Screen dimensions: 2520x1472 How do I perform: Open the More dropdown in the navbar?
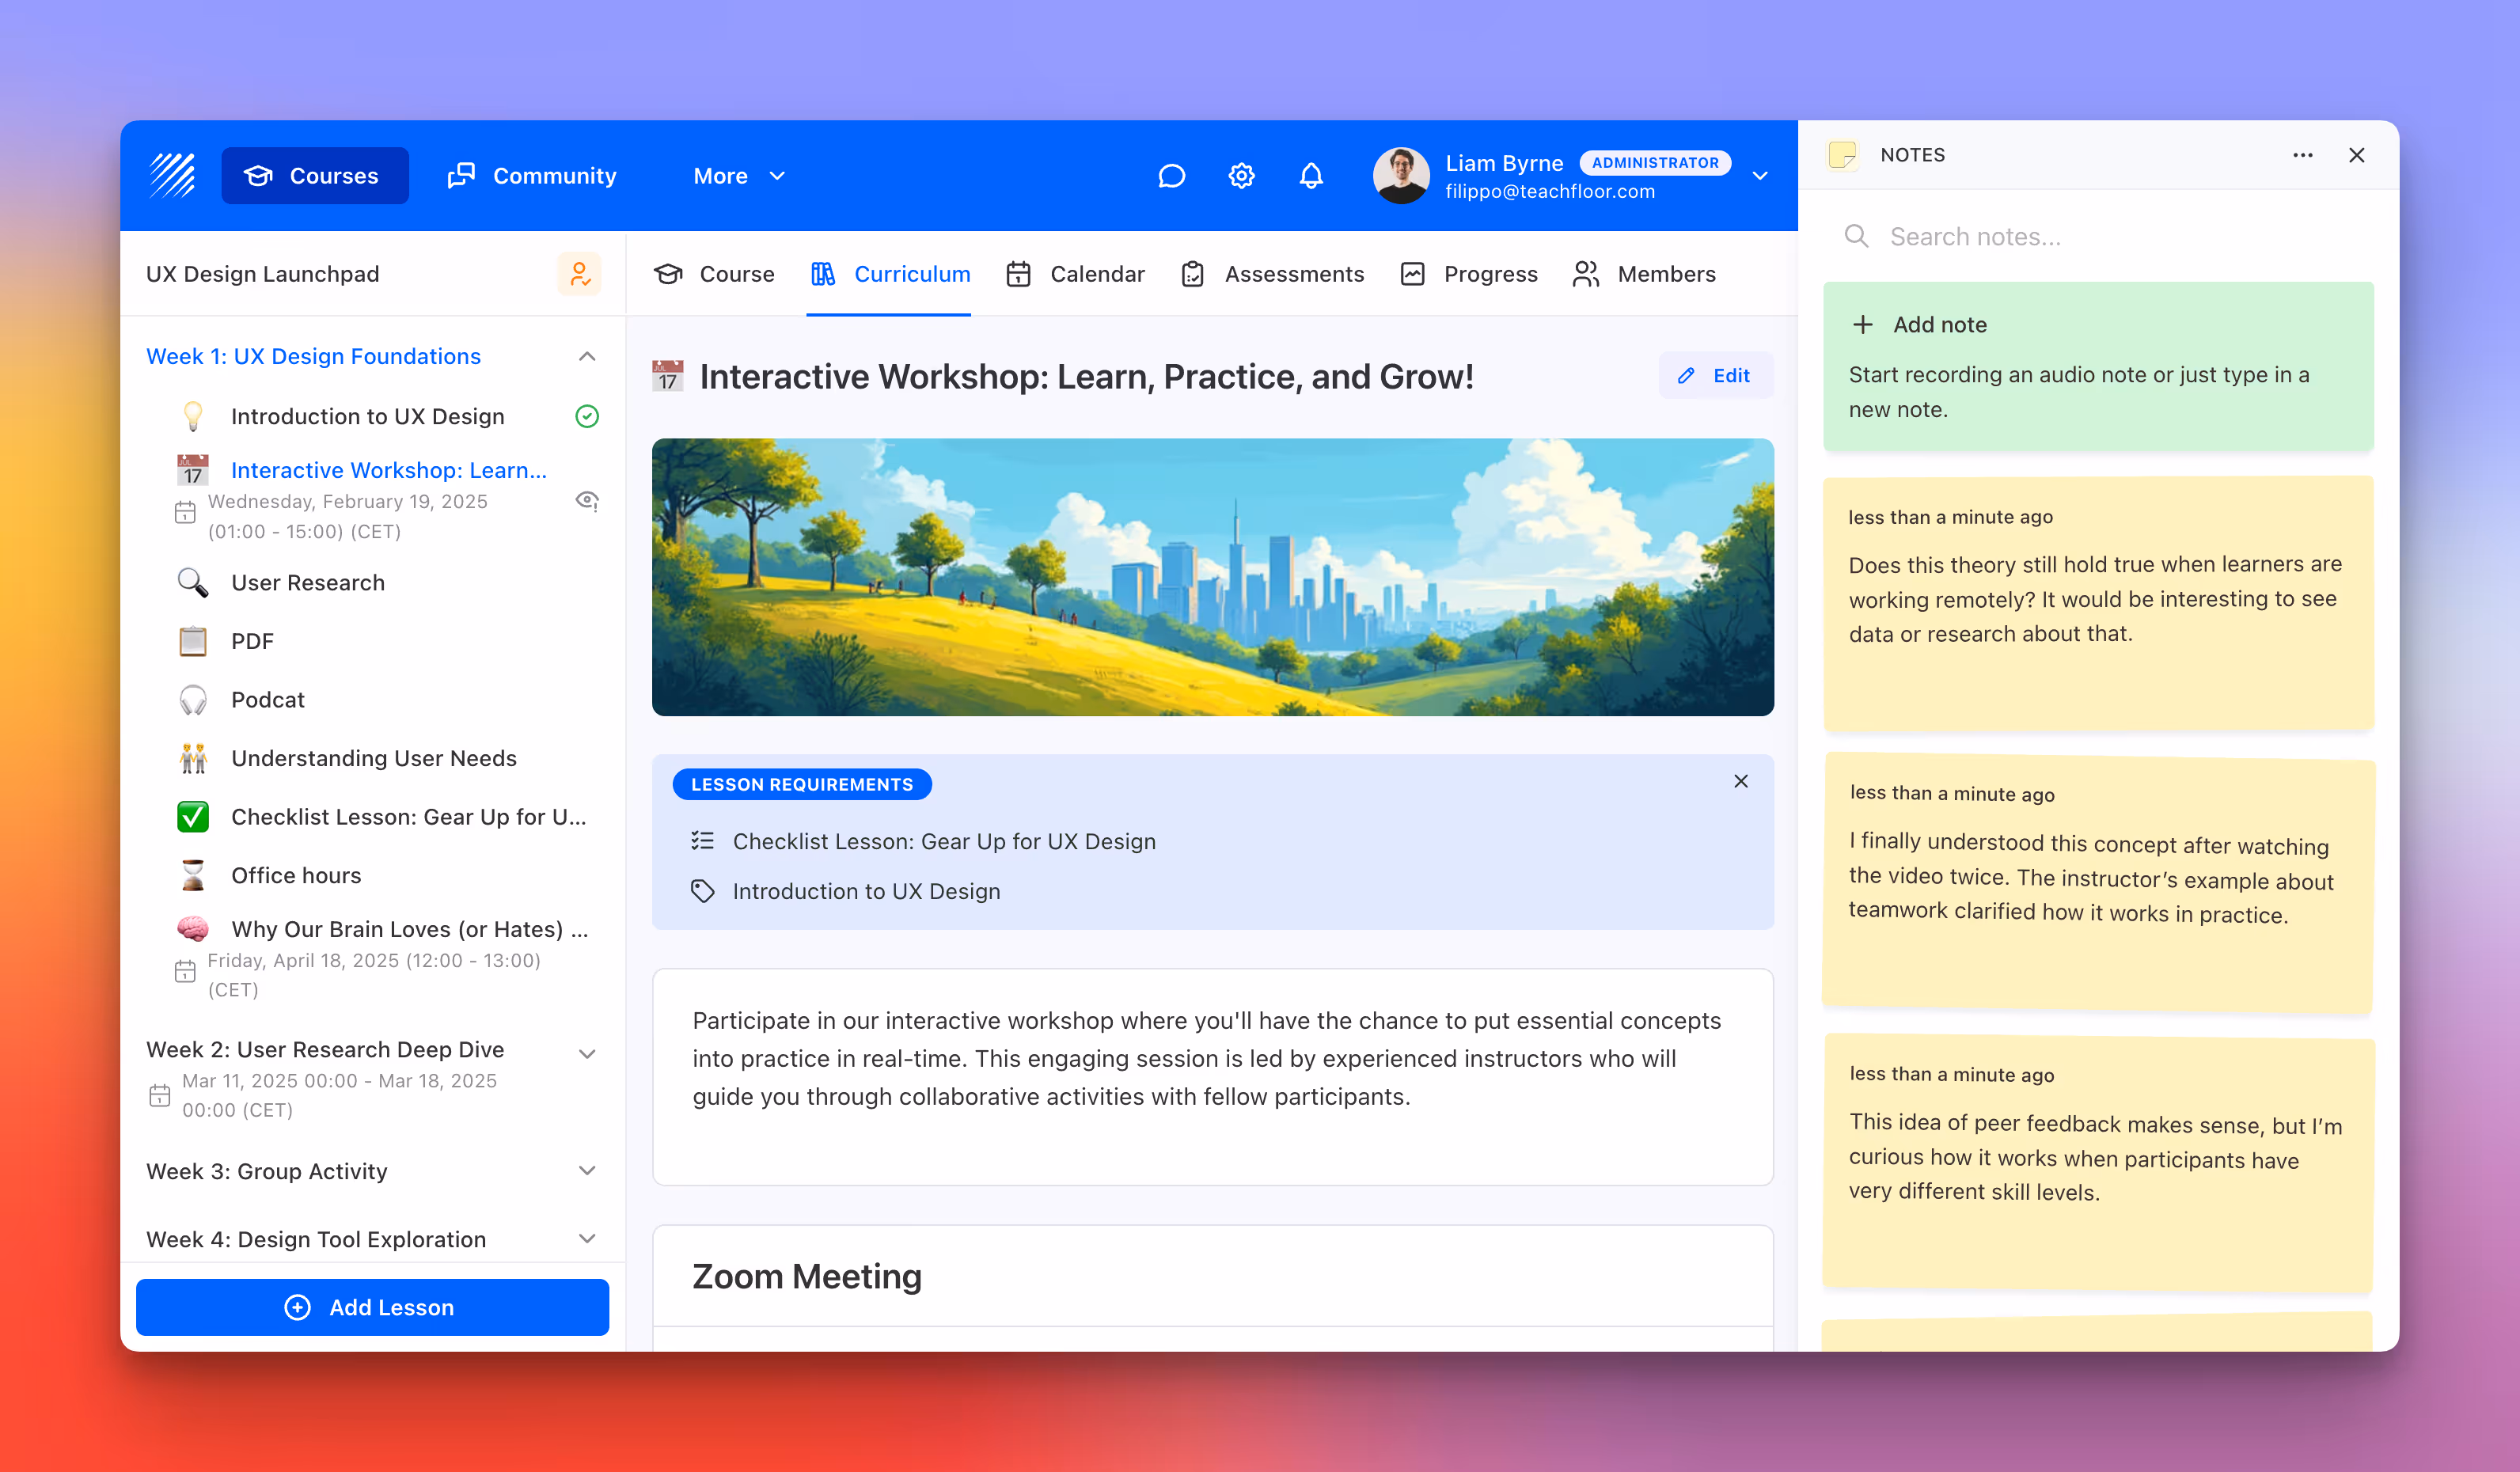pos(739,175)
